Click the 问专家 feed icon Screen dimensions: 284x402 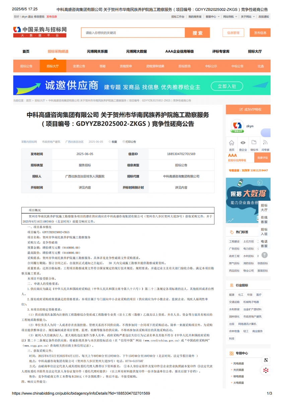(265, 142)
